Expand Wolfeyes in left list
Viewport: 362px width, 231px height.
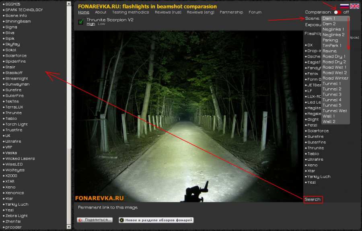click(13, 170)
